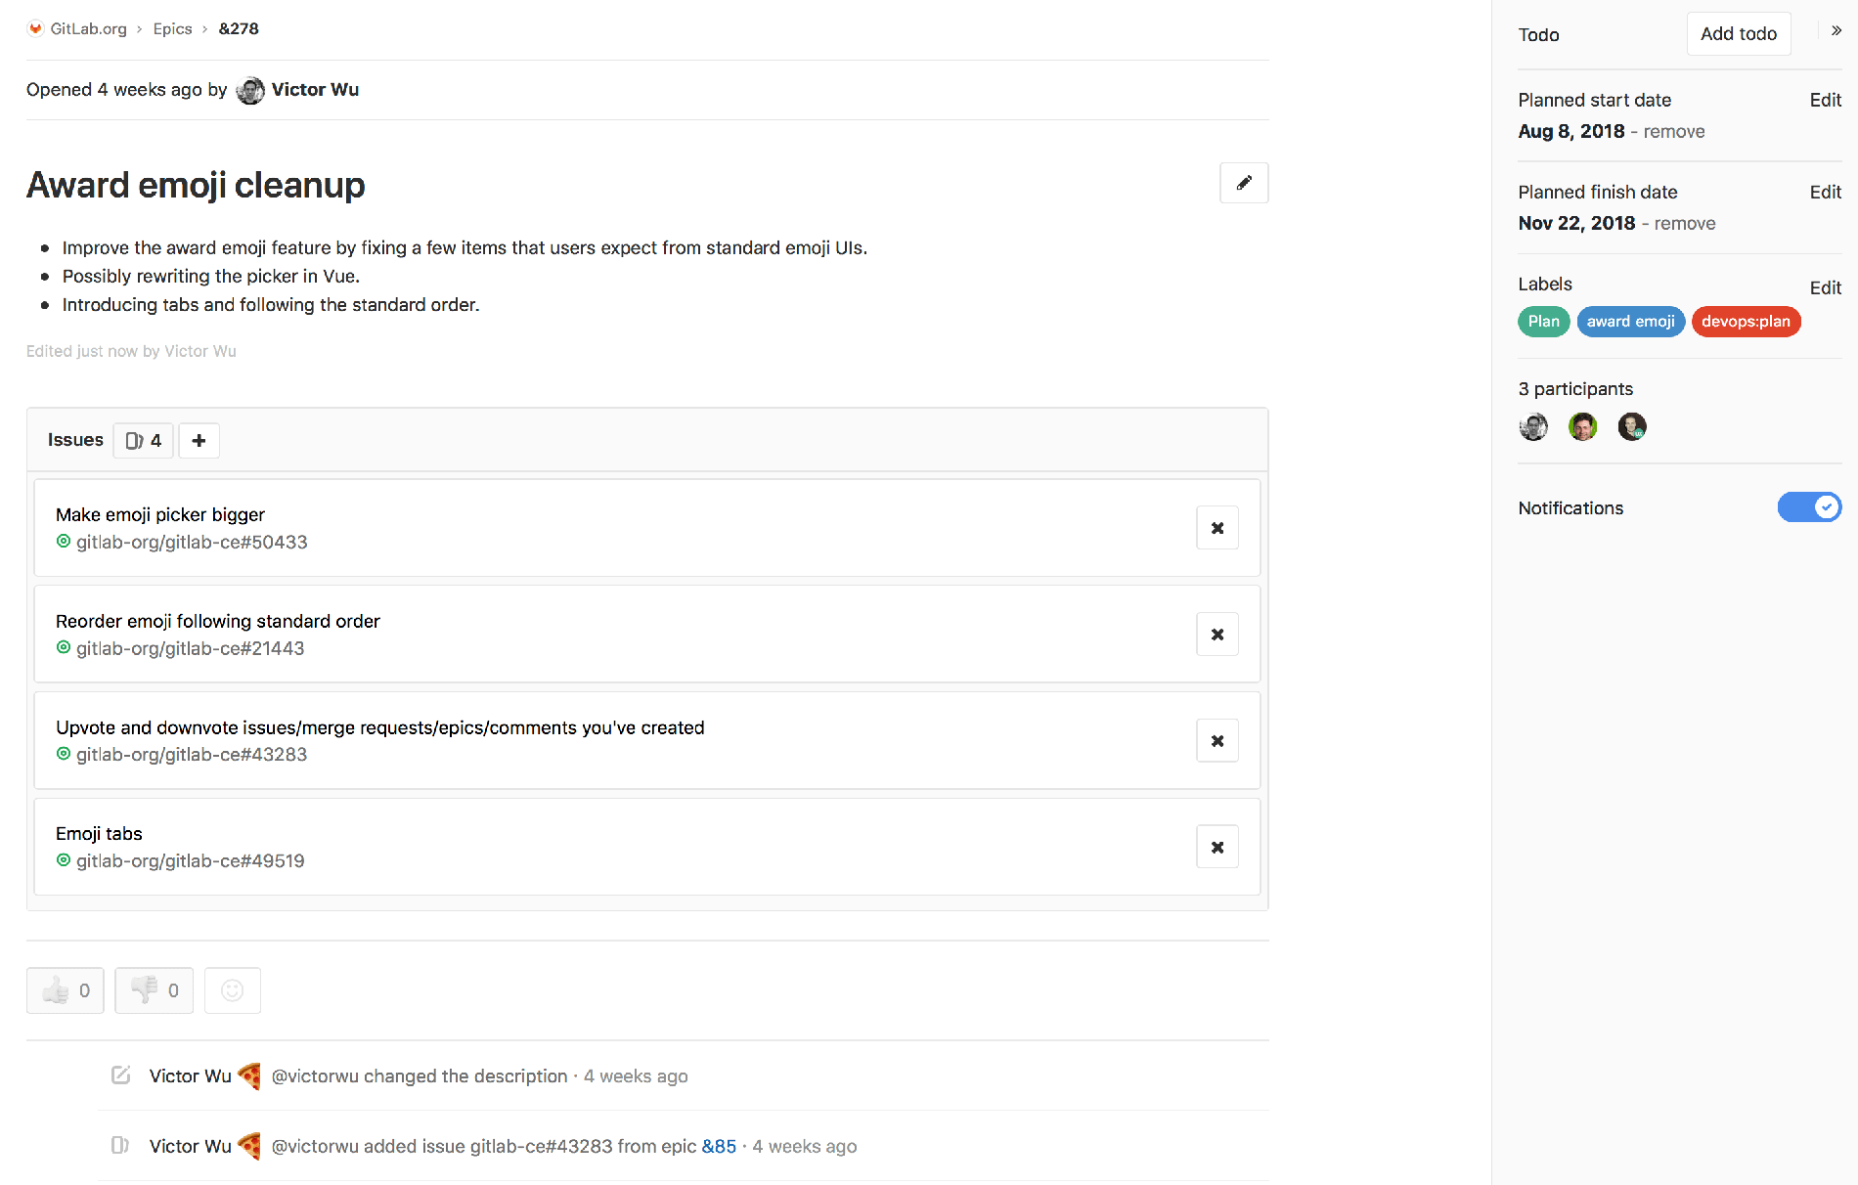Viewport: 1858px width, 1185px height.
Task: Click Victor Wu in description change note
Action: (x=190, y=1075)
